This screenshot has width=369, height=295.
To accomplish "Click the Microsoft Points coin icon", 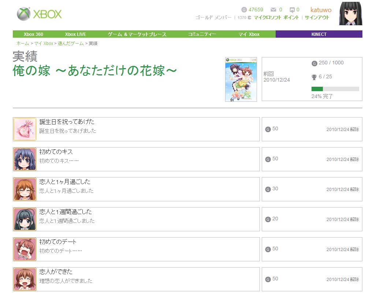I will tap(249, 18).
